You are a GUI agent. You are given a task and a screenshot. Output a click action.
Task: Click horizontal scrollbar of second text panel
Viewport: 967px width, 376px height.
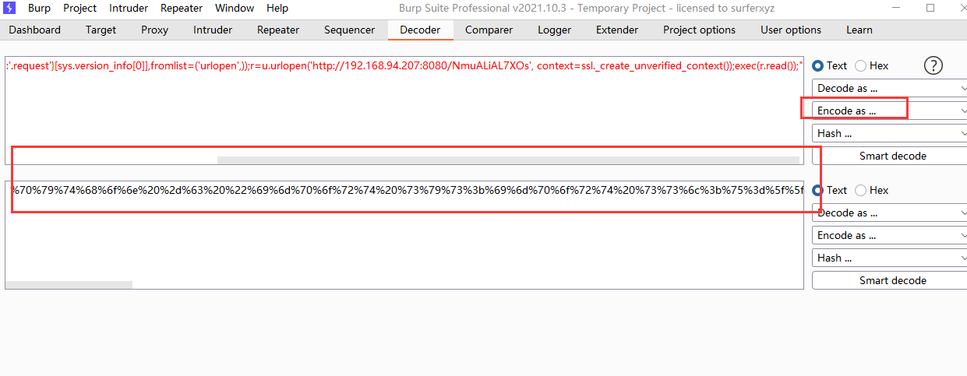pos(69,285)
